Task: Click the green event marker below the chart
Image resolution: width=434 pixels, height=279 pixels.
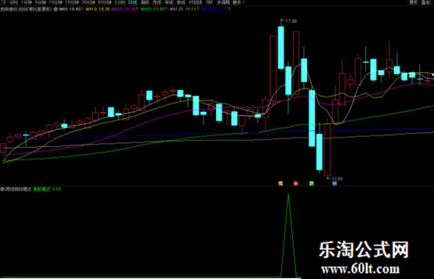Action: pos(312,183)
